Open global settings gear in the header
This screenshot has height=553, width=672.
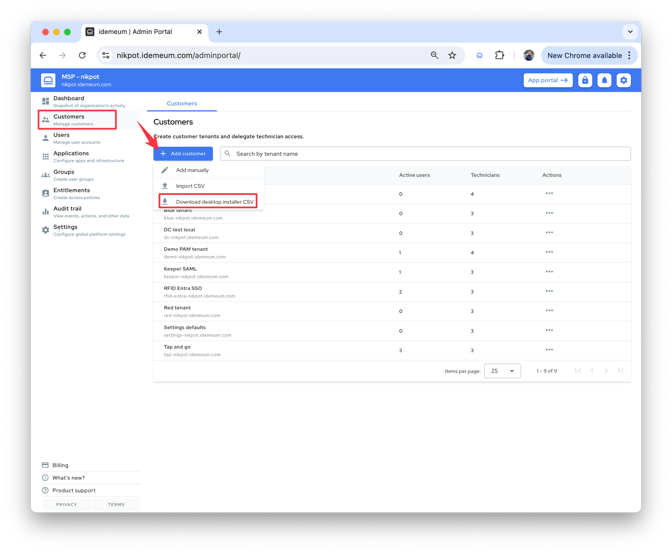624,80
